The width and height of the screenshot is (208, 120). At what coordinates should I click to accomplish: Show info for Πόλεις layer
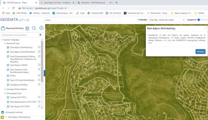coord(39,75)
